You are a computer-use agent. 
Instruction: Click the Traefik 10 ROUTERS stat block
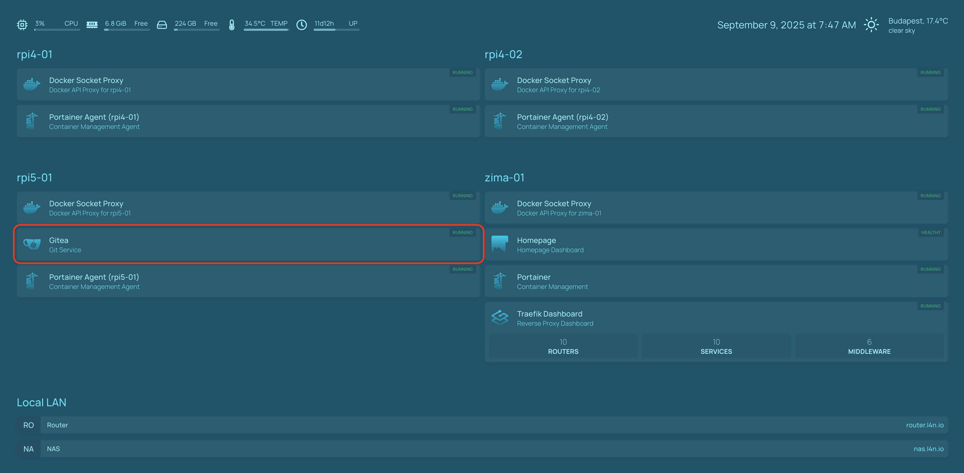pyautogui.click(x=563, y=346)
